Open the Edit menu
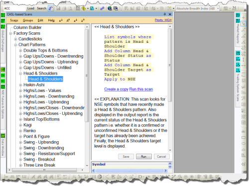This screenshot has height=186, width=249. (40, 20)
